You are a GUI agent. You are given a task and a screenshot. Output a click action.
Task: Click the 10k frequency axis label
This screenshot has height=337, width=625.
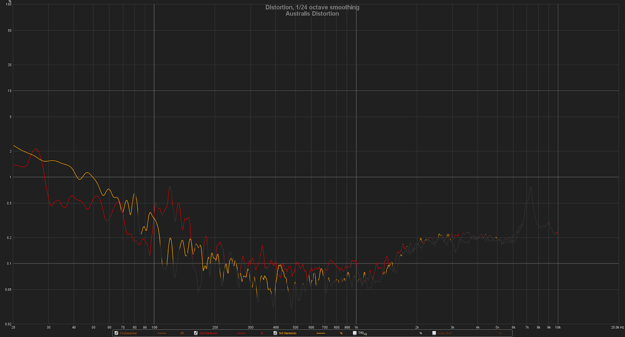click(558, 327)
